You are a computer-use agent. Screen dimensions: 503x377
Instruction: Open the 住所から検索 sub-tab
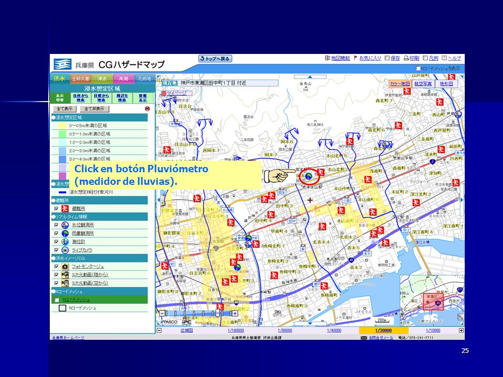pyautogui.click(x=81, y=98)
